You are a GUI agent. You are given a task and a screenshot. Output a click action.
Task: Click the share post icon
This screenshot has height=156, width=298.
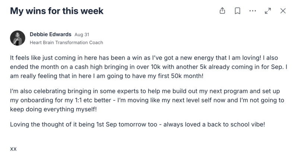[222, 11]
